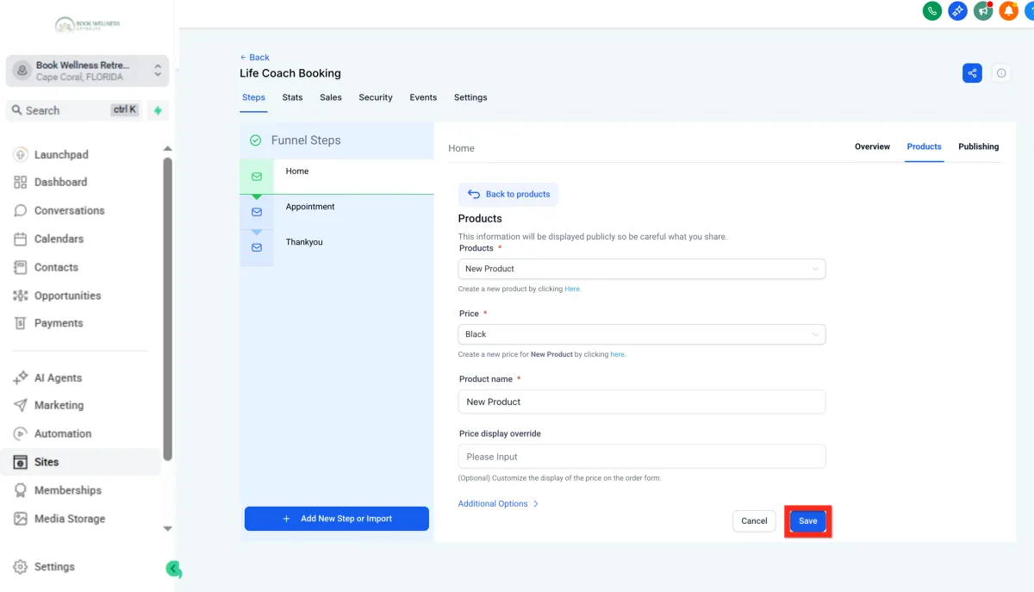Click the green lightning bolt quick actions icon
Screen dimensions: 1034x592
[158, 110]
